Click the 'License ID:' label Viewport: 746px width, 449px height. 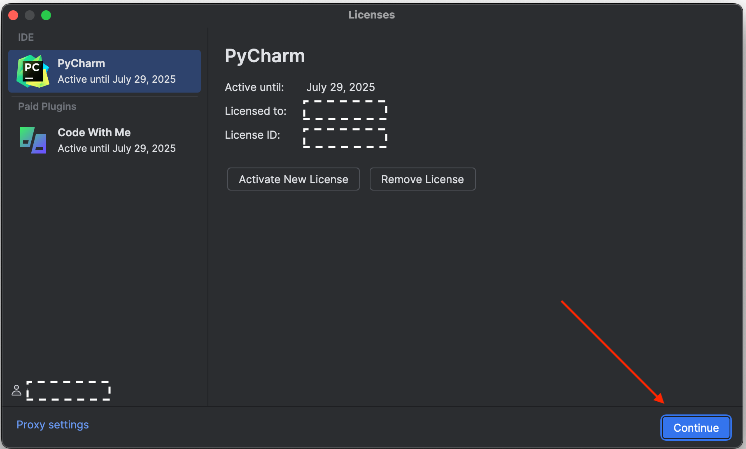point(252,135)
